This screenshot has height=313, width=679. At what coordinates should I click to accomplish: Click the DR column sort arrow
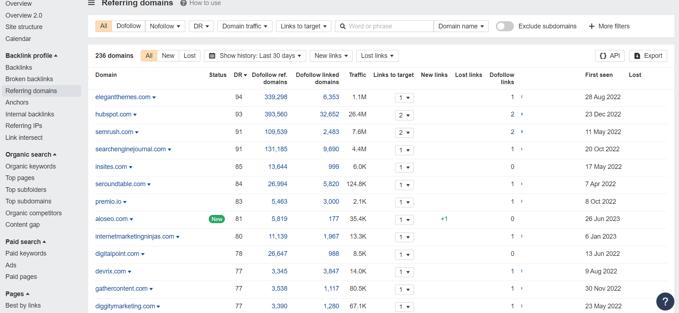coord(245,75)
